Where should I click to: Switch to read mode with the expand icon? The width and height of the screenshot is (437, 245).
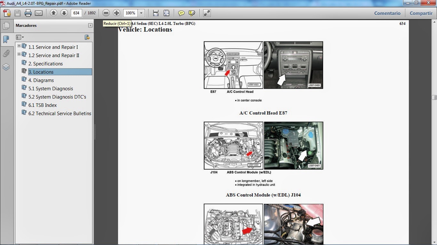click(x=207, y=13)
